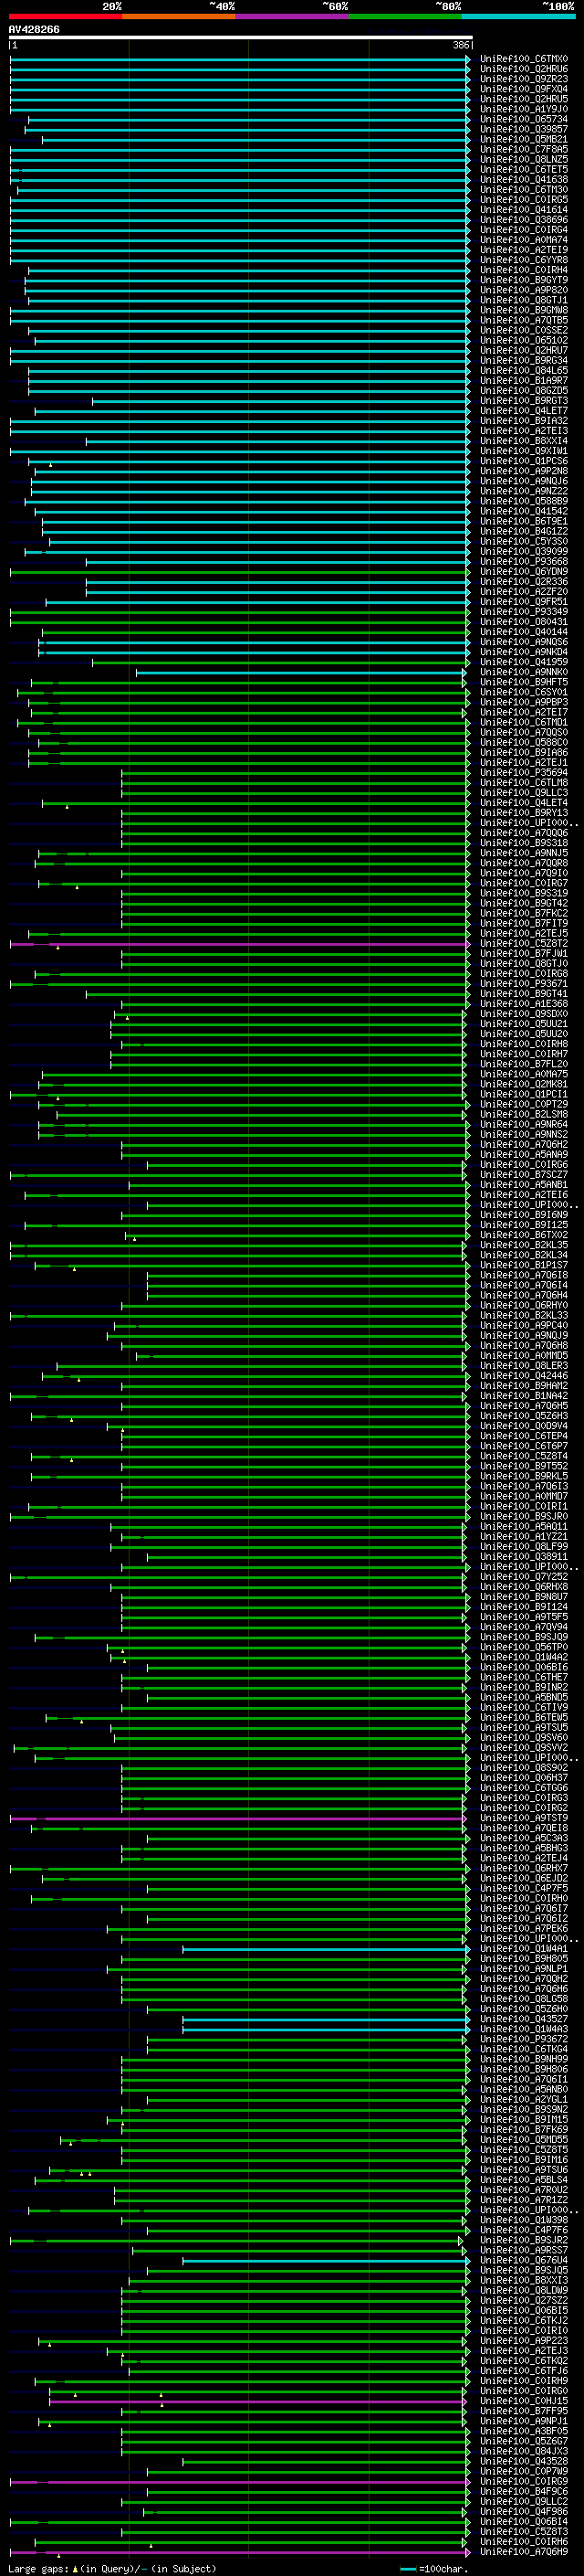The height and width of the screenshot is (2576, 584).
Task: Click the purple alignment bar for C5Z8T2
Action: 240,944
